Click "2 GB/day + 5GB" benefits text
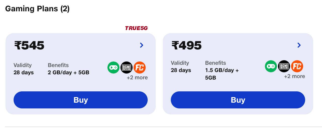322x128 pixels. 68,73
